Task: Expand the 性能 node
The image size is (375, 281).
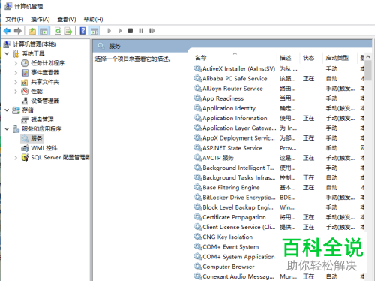Action: pyautogui.click(x=16, y=92)
